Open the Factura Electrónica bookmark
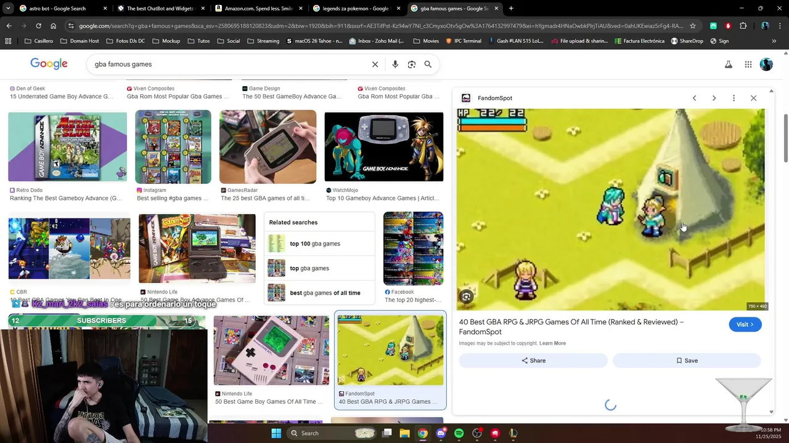The height and width of the screenshot is (443, 789). 639,41
